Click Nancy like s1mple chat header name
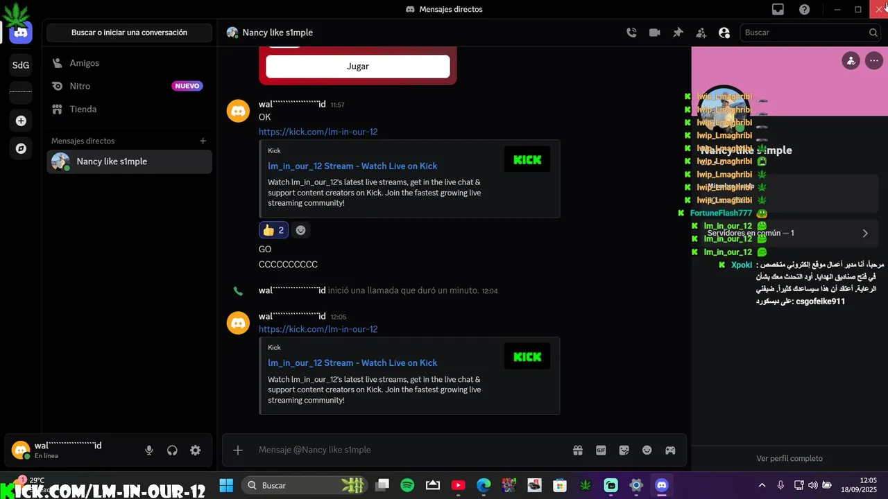The width and height of the screenshot is (888, 499). [277, 33]
